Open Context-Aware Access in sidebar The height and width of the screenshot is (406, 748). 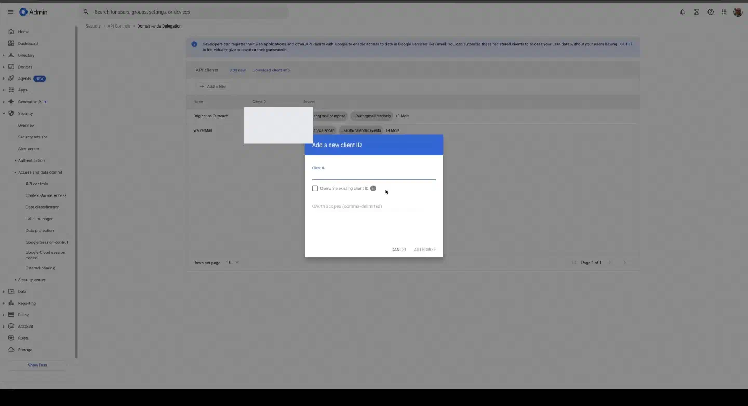(x=46, y=195)
